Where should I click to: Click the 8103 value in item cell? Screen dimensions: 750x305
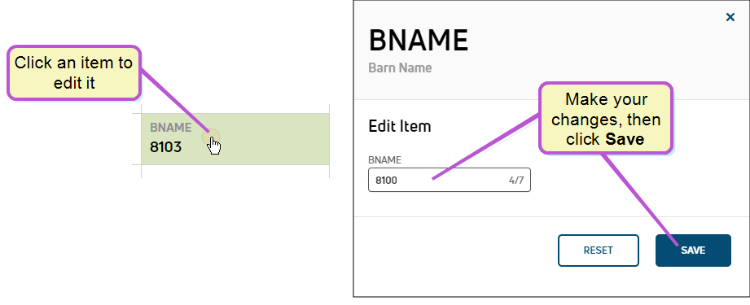[165, 147]
